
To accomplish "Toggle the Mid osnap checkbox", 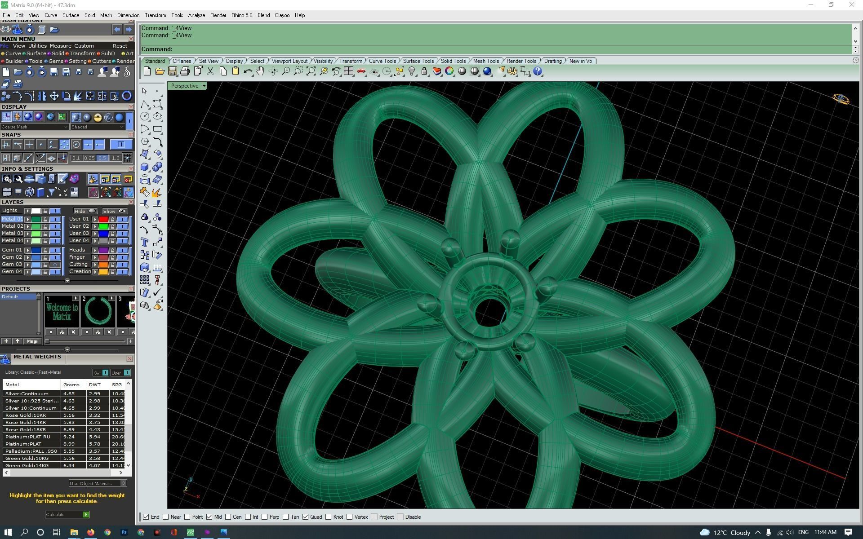I will point(209,517).
